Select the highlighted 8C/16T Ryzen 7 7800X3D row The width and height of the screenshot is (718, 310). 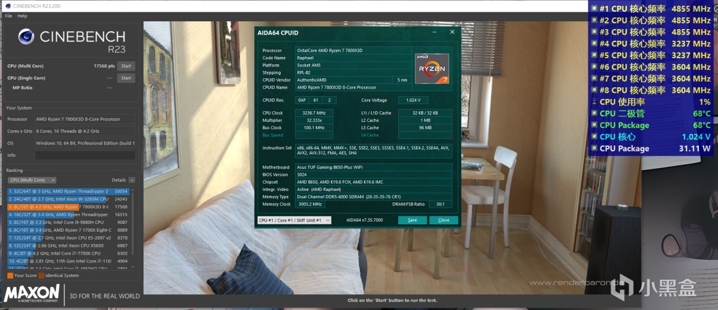click(x=68, y=206)
